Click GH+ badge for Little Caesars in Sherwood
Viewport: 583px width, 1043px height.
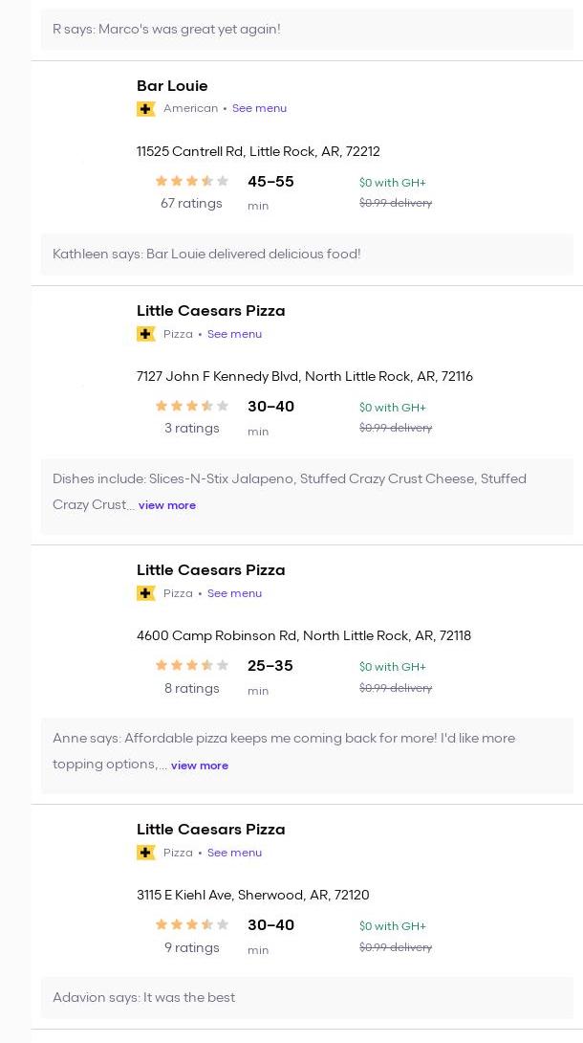pyautogui.click(x=146, y=853)
